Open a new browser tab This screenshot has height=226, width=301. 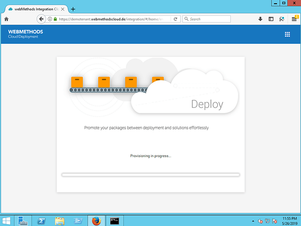click(x=73, y=9)
